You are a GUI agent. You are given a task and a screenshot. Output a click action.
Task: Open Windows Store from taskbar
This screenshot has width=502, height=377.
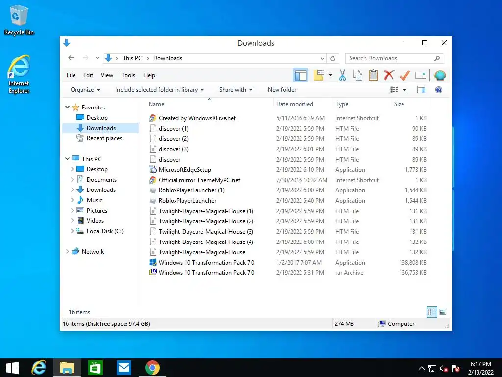[x=96, y=368]
